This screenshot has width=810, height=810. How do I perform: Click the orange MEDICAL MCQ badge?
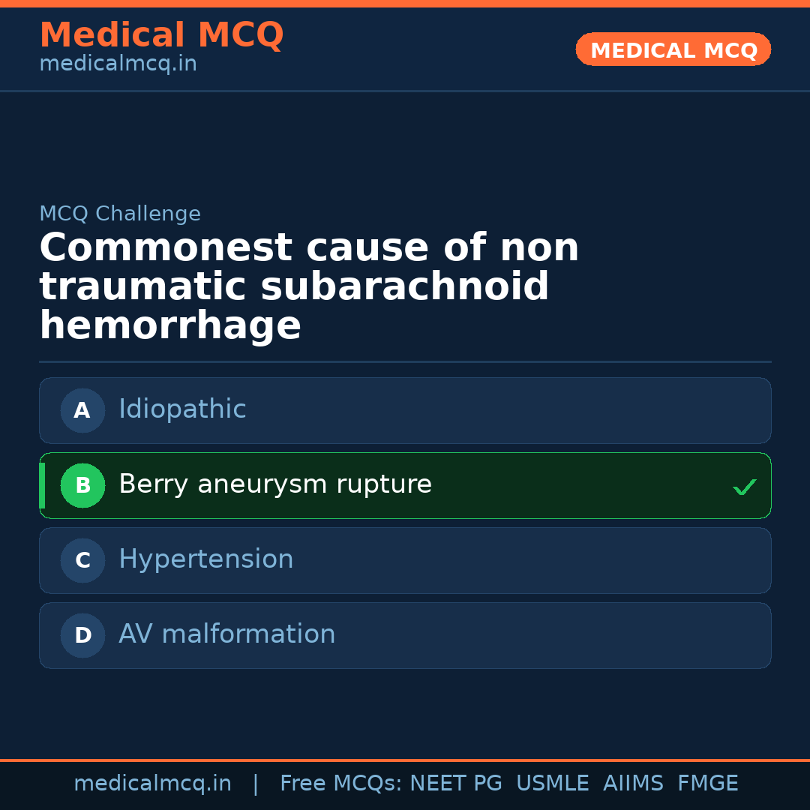pos(673,49)
